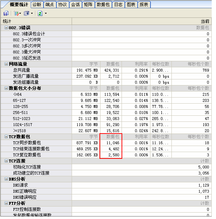216x219 pixels.
Task: Switch to the 矩阵 tab
Action: point(88,5)
